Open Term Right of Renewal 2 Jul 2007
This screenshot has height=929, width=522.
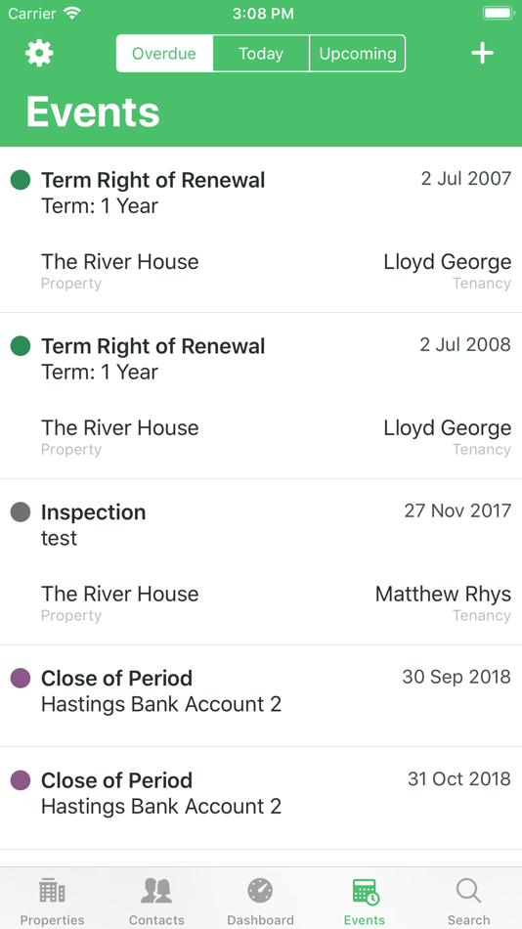coord(261,230)
